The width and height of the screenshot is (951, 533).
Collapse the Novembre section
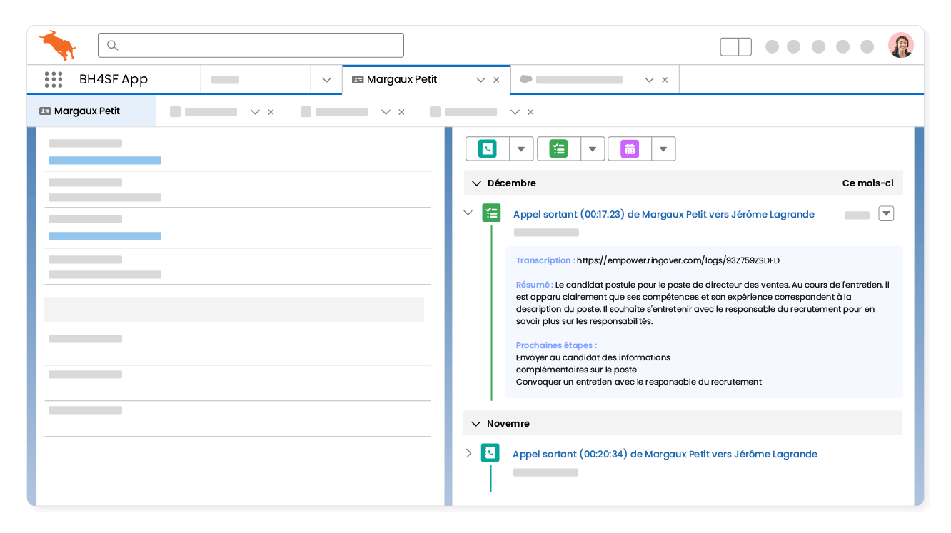[x=475, y=424]
